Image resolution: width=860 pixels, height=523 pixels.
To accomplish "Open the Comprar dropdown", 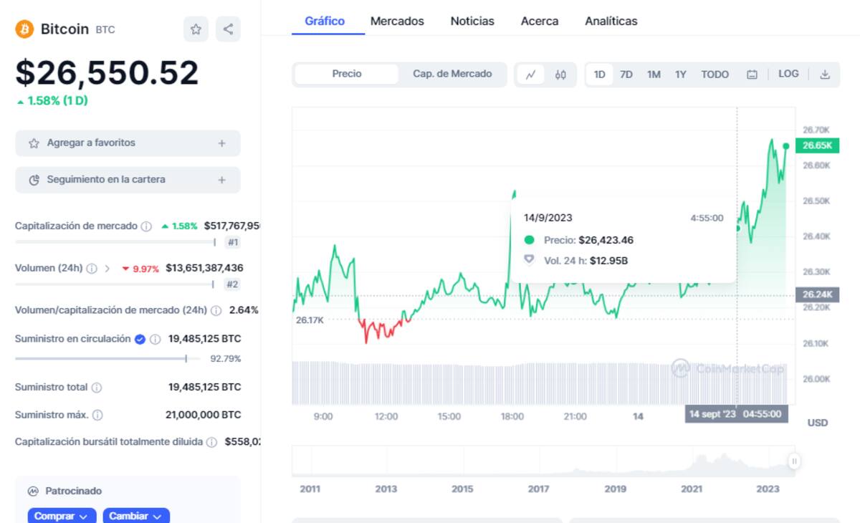I will click(61, 516).
